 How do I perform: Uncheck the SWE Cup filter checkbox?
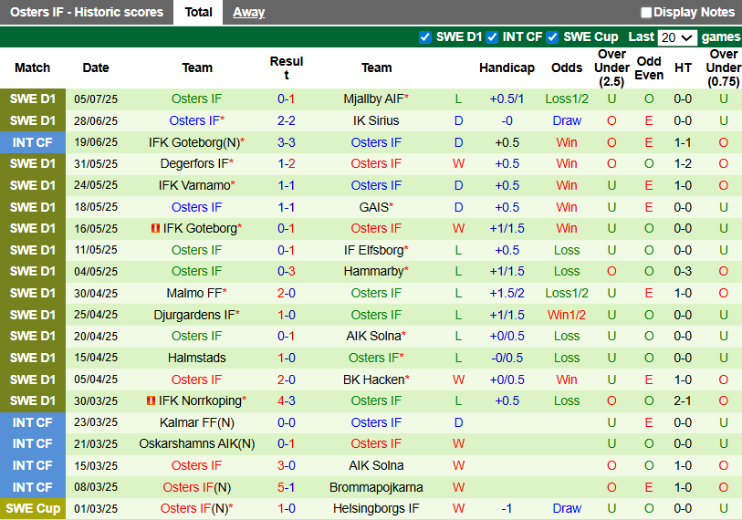[552, 36]
